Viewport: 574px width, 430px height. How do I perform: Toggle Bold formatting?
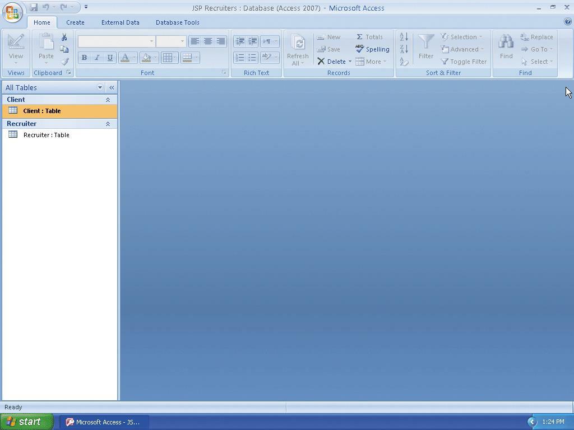click(x=84, y=58)
